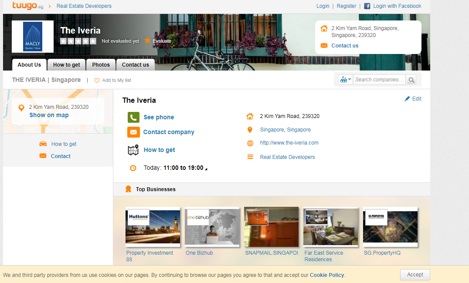Click Show on map
The height and width of the screenshot is (283, 469).
(x=49, y=115)
